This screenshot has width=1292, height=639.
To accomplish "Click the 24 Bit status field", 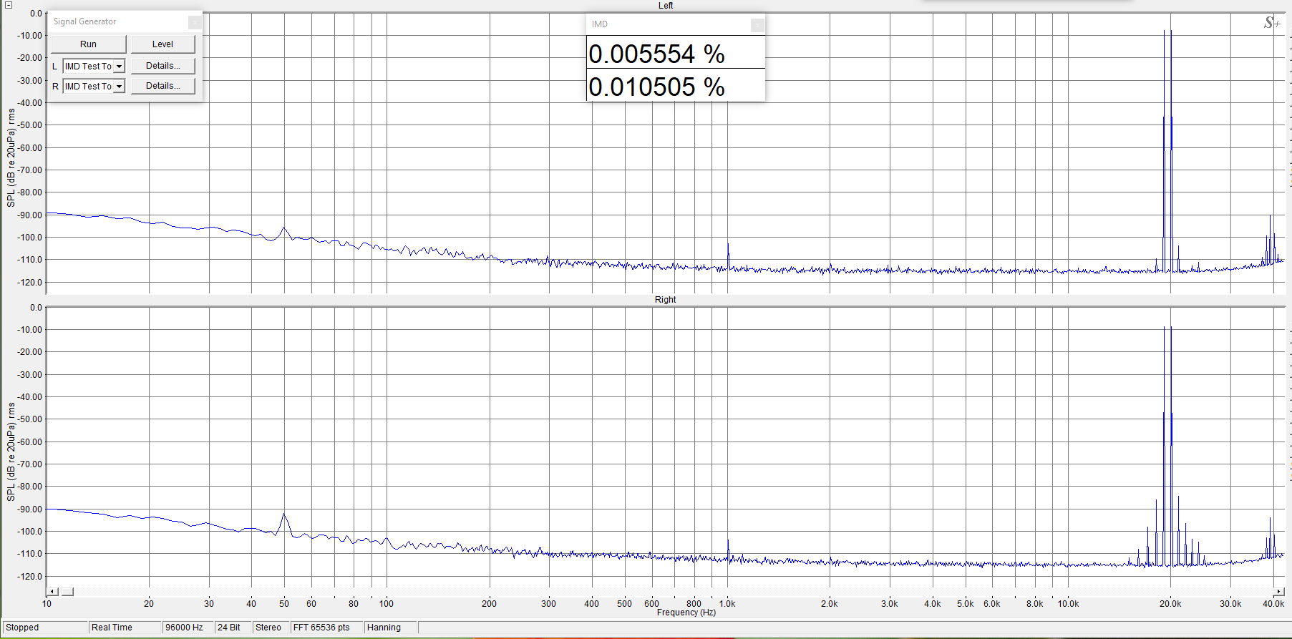I will click(232, 628).
